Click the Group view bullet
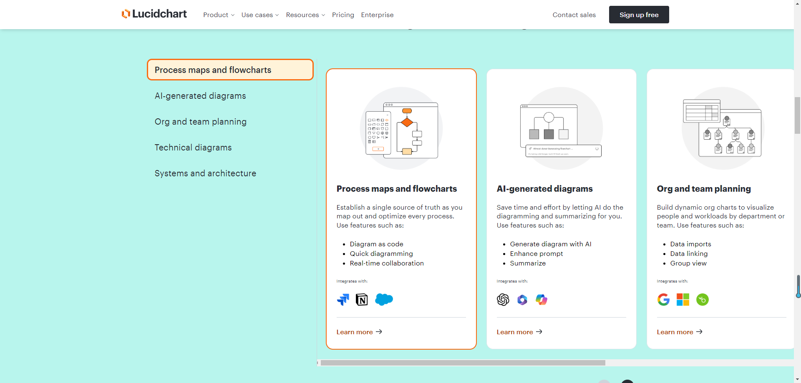 [x=688, y=263]
